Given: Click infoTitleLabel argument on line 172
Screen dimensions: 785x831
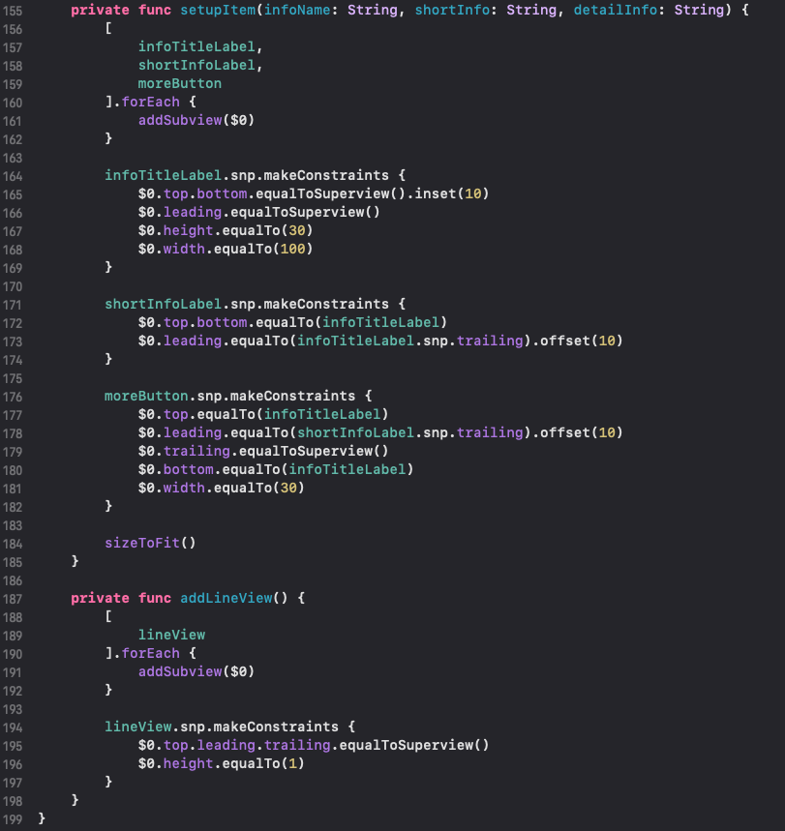Looking at the screenshot, I should click(x=380, y=322).
